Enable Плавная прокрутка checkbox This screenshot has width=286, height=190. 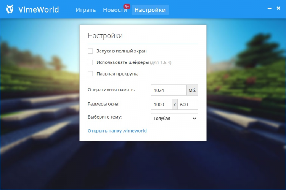90,74
